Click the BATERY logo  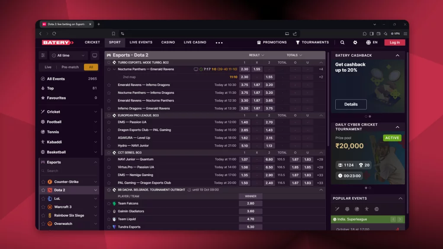58,42
